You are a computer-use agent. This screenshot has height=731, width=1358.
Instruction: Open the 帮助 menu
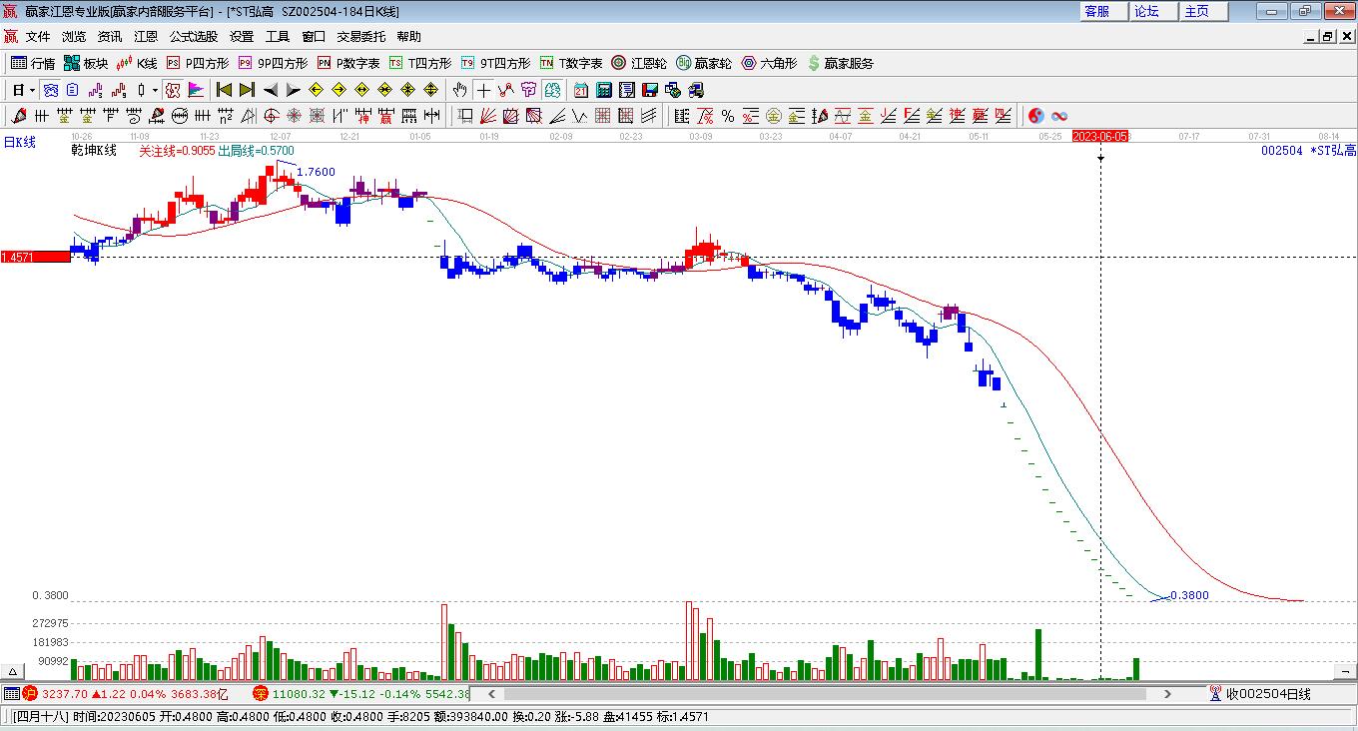point(409,37)
